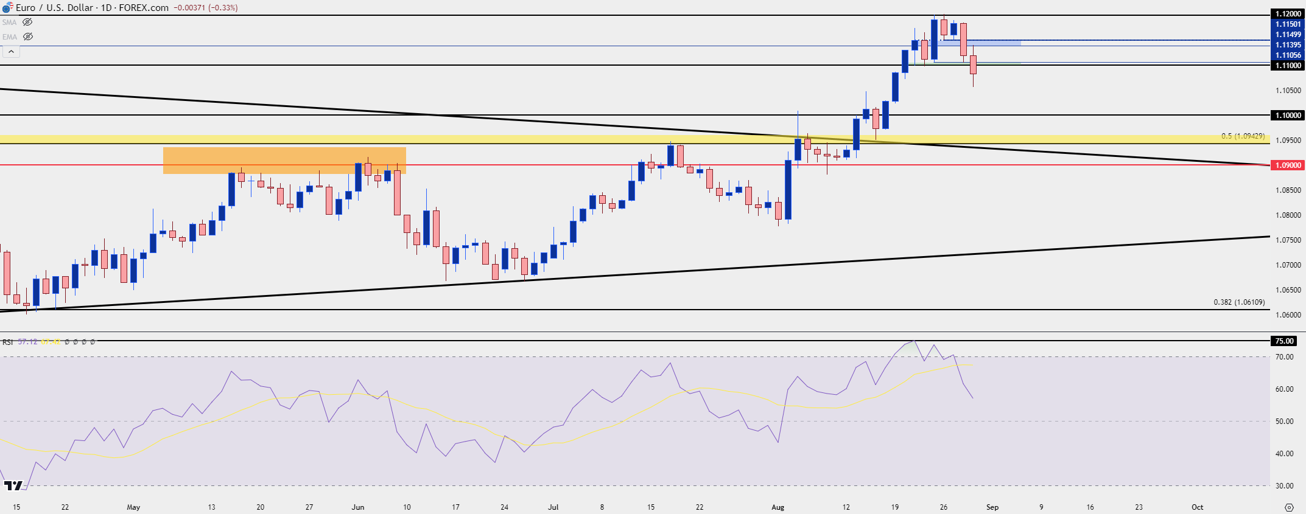Click the Oct label on time axis
This screenshot has height=514, width=1306.
click(1198, 507)
